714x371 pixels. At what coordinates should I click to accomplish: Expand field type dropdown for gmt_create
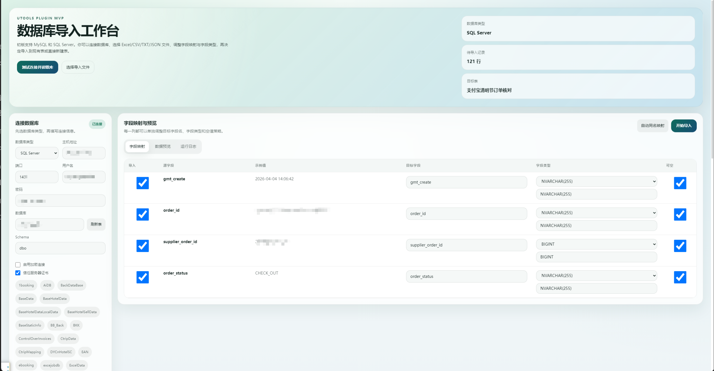coord(596,181)
